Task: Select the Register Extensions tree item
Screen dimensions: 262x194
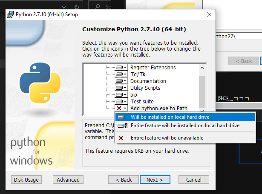Action: (x=153, y=67)
